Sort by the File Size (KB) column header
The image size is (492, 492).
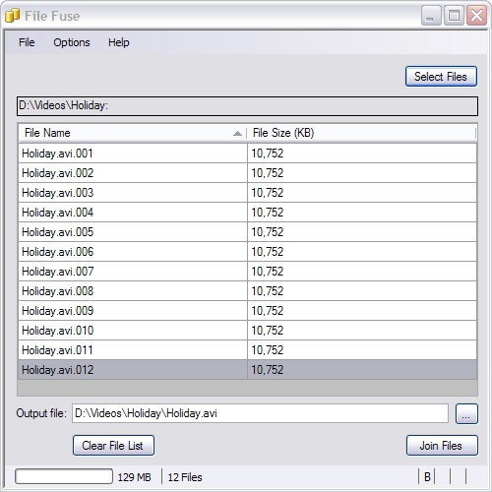pyautogui.click(x=361, y=133)
